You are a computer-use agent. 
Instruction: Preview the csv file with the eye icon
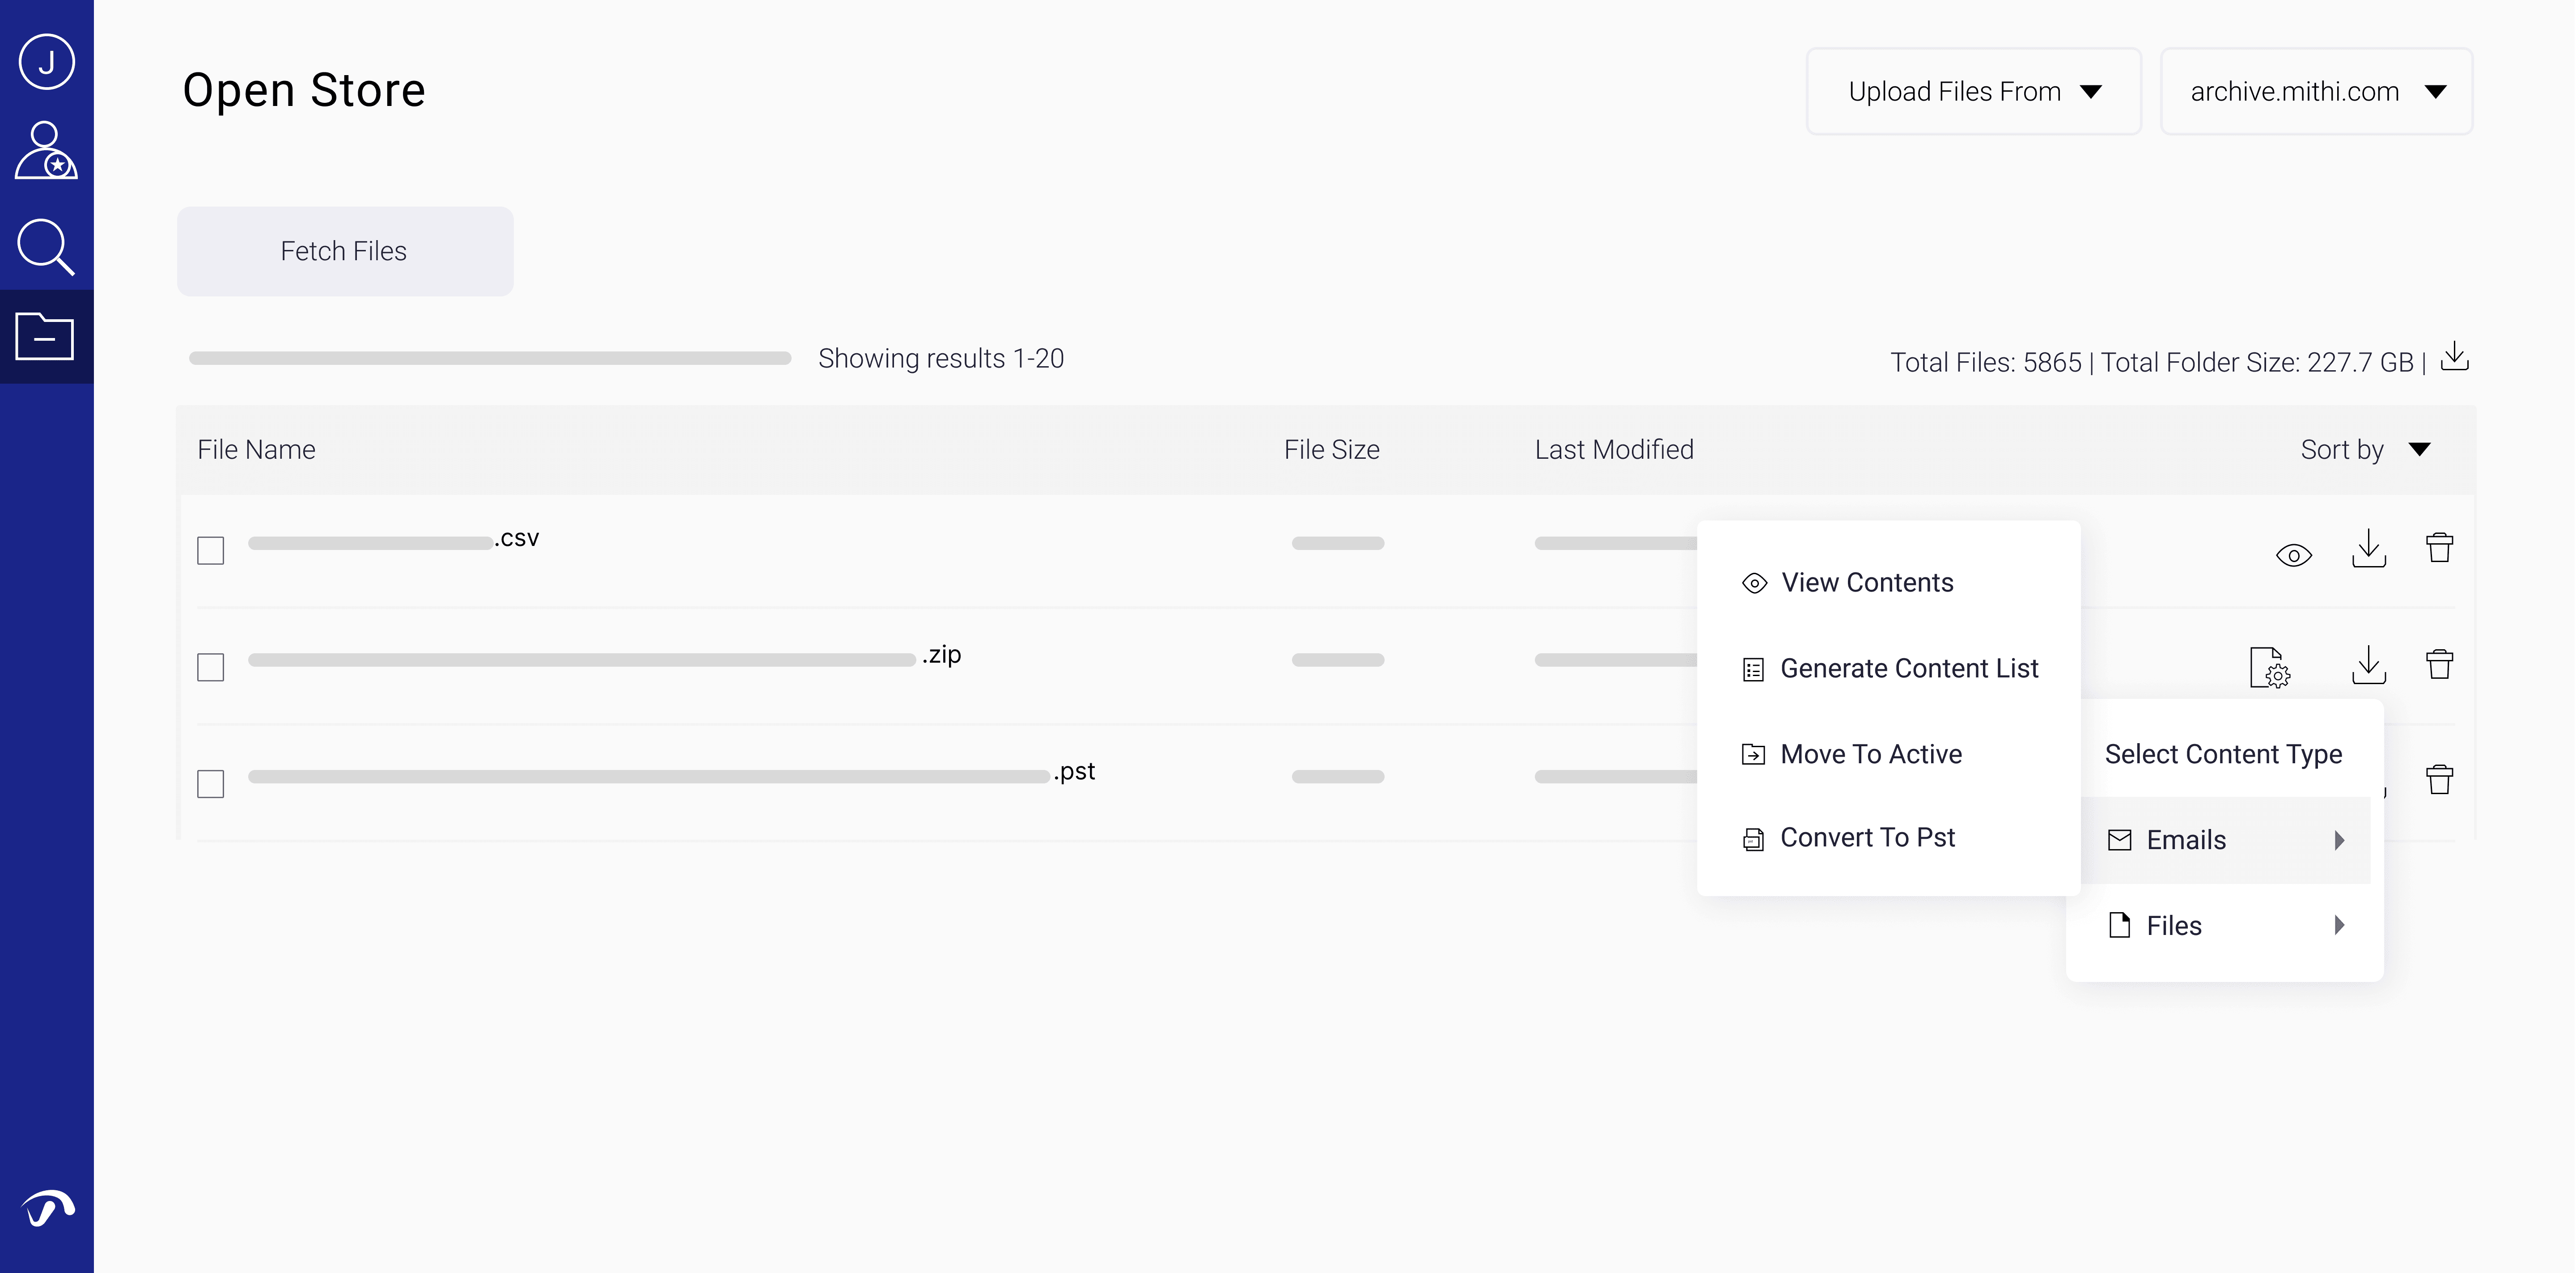[2293, 555]
